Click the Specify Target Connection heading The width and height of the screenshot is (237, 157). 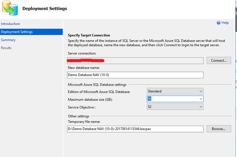pos(89,35)
